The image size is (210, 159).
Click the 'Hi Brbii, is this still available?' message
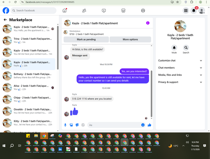tap(87, 49)
